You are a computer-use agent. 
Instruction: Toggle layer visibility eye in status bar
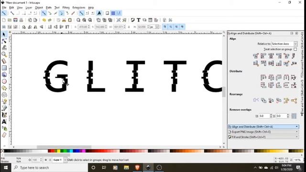(46, 160)
